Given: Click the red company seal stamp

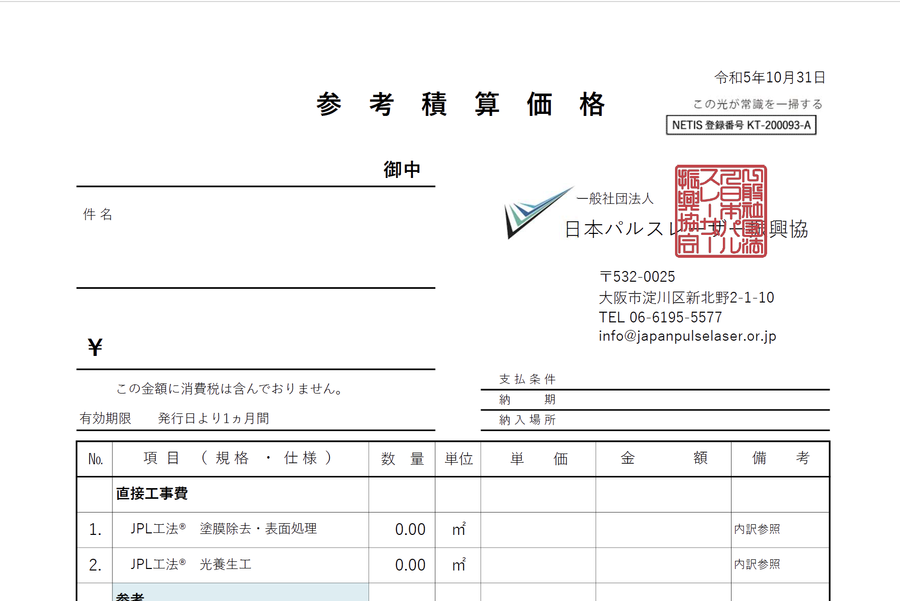Looking at the screenshot, I should [x=720, y=211].
